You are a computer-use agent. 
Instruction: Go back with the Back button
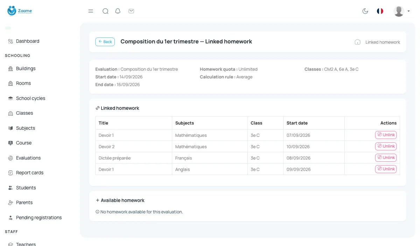pyautogui.click(x=105, y=42)
